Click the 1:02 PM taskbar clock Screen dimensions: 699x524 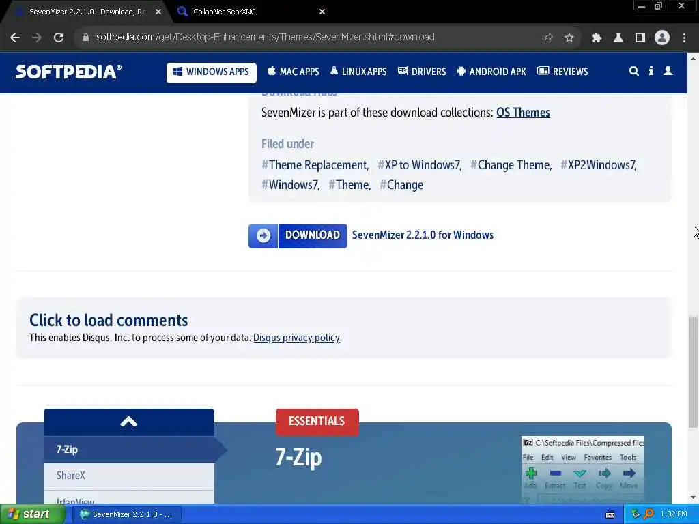[673, 514]
